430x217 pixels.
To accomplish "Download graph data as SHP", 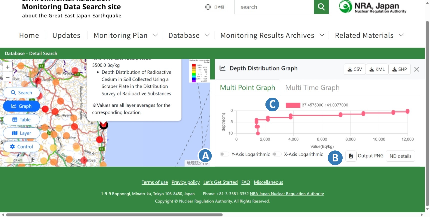I will pyautogui.click(x=399, y=69).
